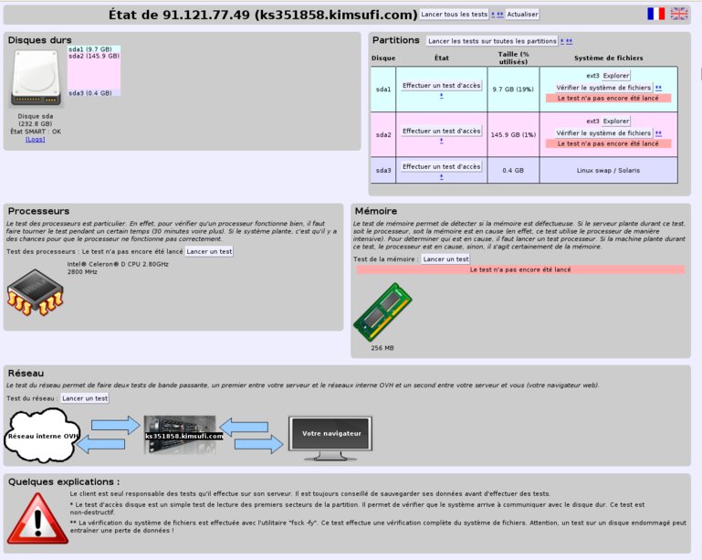Screen dimensions: 702x560
Task: Click Lancer tous les tests button
Action: pos(454,15)
